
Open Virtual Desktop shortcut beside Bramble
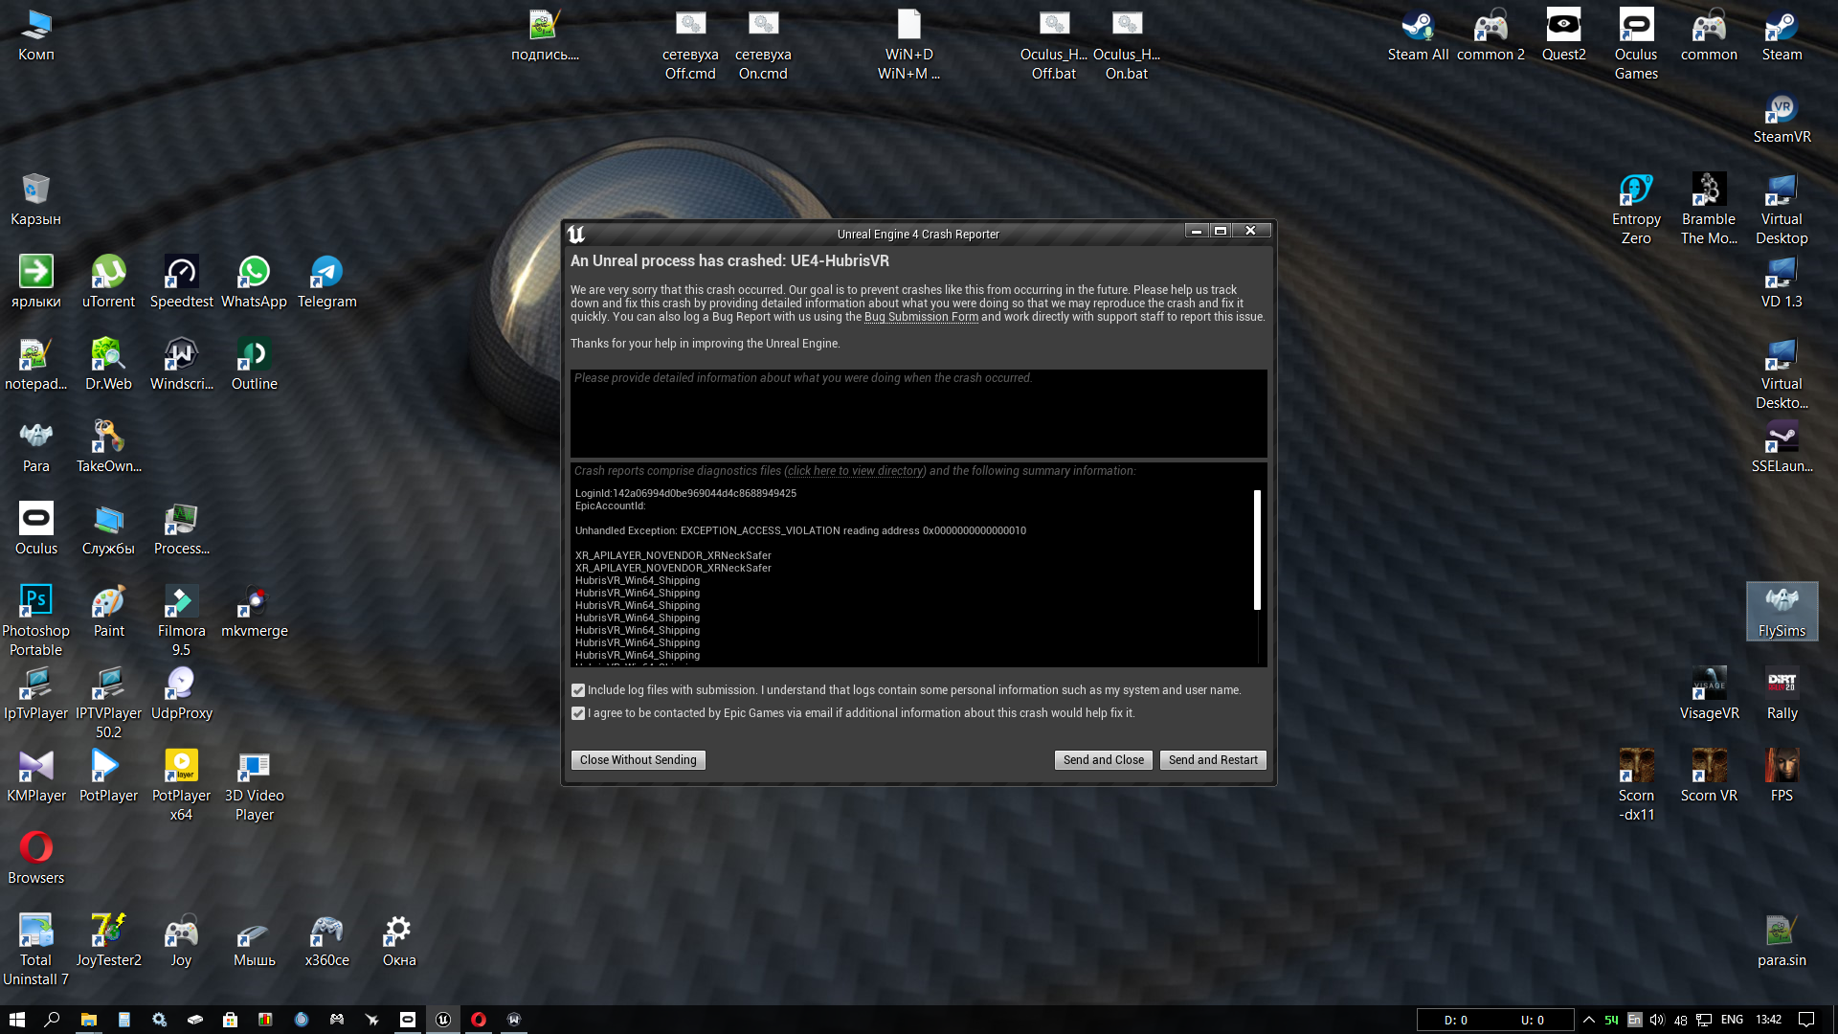tap(1782, 209)
